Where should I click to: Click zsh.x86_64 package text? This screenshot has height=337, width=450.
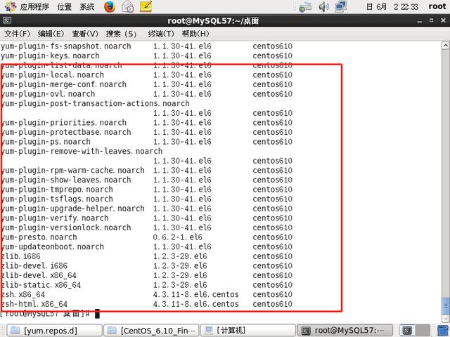[22, 295]
